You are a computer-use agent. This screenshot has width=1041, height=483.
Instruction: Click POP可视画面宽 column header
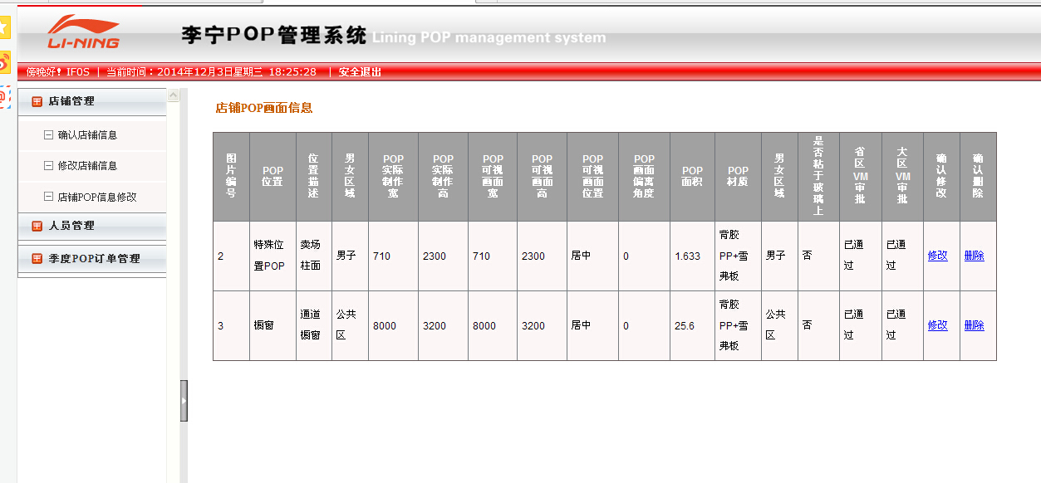coord(493,176)
